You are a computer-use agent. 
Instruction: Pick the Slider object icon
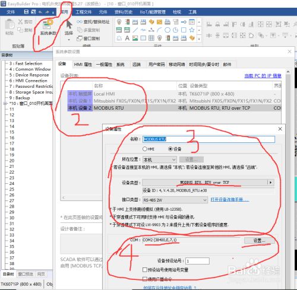coord(184,22)
